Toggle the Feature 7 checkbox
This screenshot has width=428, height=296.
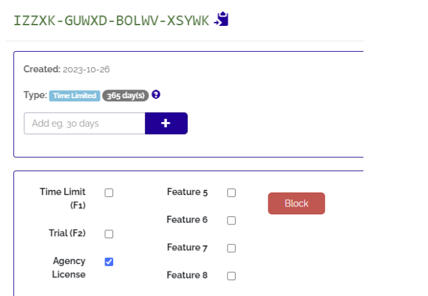[232, 248]
